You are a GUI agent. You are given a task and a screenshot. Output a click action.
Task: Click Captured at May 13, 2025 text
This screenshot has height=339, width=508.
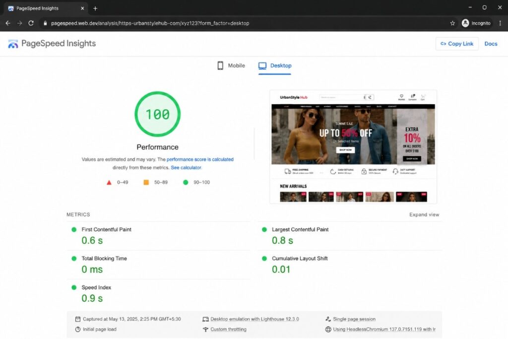132,319
